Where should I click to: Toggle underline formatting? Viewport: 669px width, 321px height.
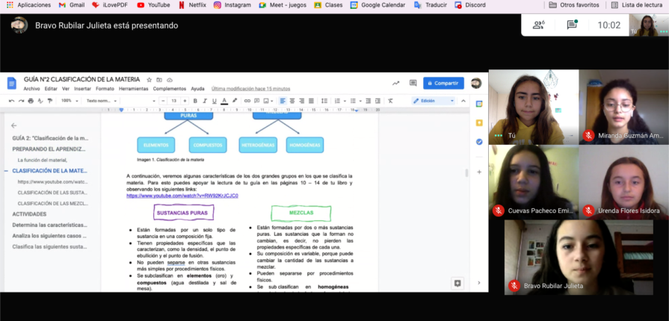coord(215,101)
